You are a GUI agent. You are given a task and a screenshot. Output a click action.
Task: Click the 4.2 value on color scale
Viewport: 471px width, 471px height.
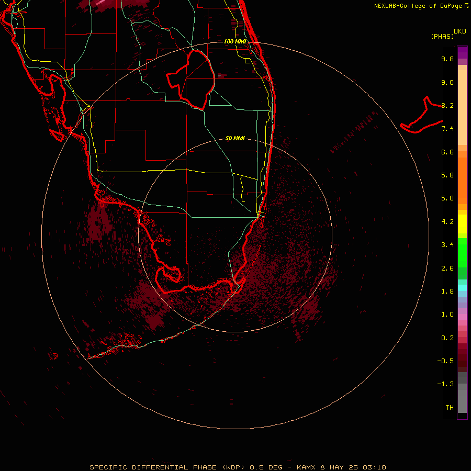coord(447,222)
